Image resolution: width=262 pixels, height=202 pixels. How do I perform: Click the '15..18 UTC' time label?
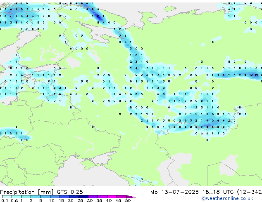click(x=218, y=192)
